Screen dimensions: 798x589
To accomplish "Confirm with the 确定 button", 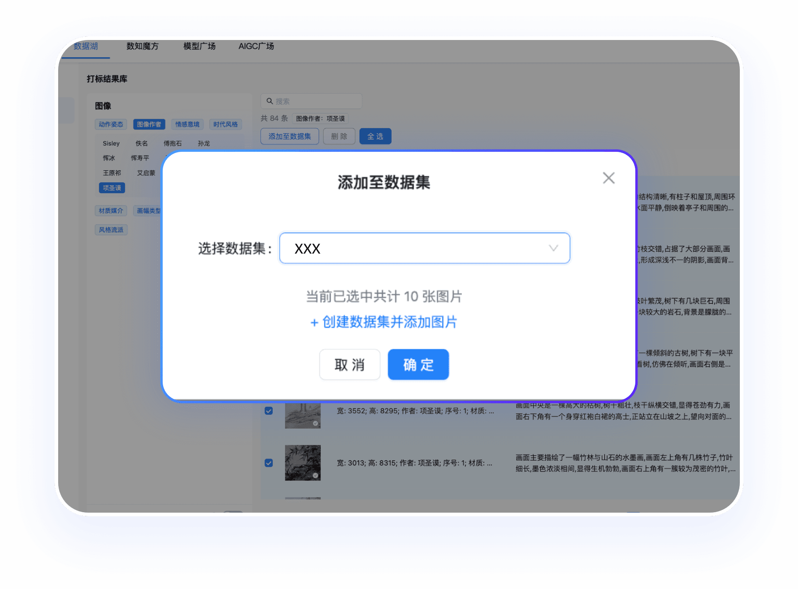I will (418, 364).
